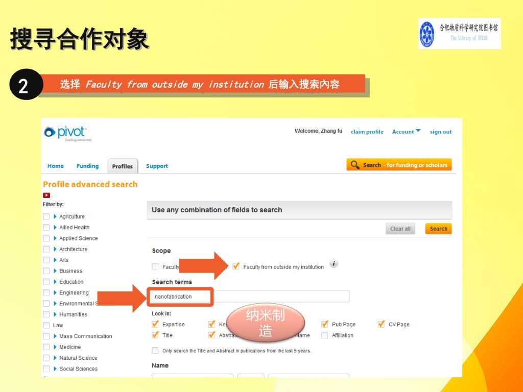Click the magnifier icon in the search bar
Viewport: 523px width, 392px height.
coord(355,165)
